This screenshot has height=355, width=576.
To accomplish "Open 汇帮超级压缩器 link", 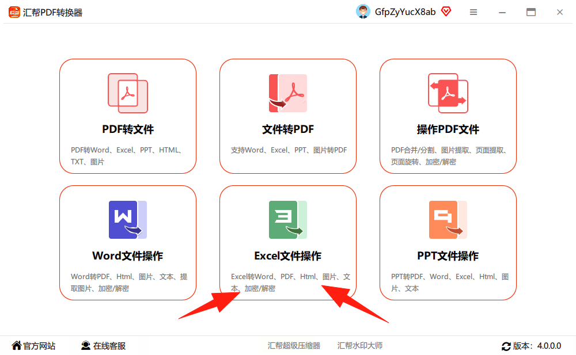I will tap(294, 345).
